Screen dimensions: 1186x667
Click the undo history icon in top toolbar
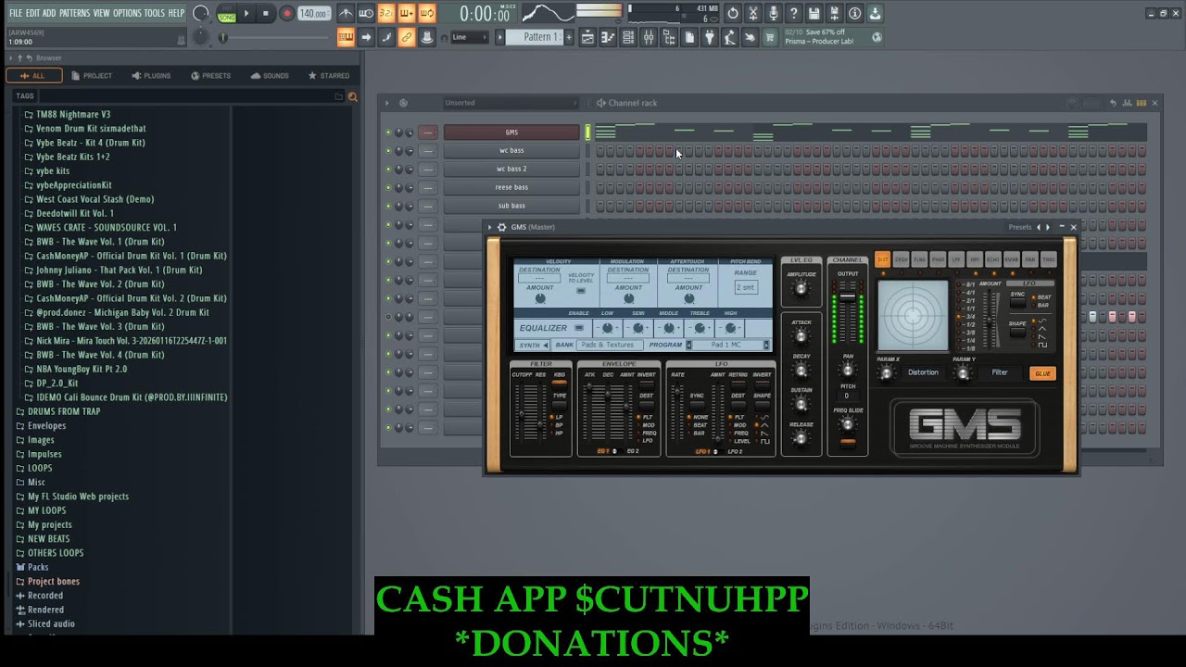[733, 13]
